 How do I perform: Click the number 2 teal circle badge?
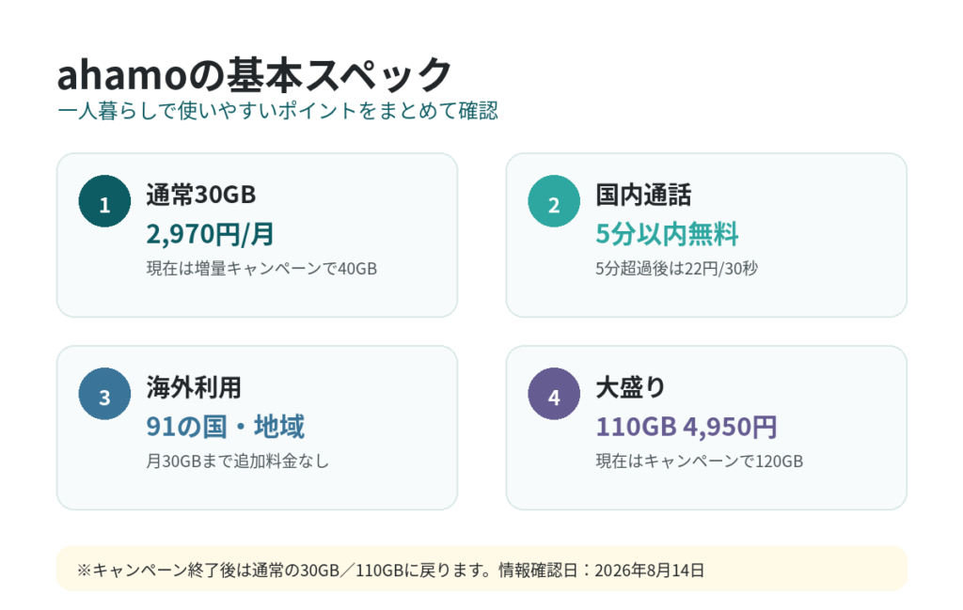pos(554,201)
